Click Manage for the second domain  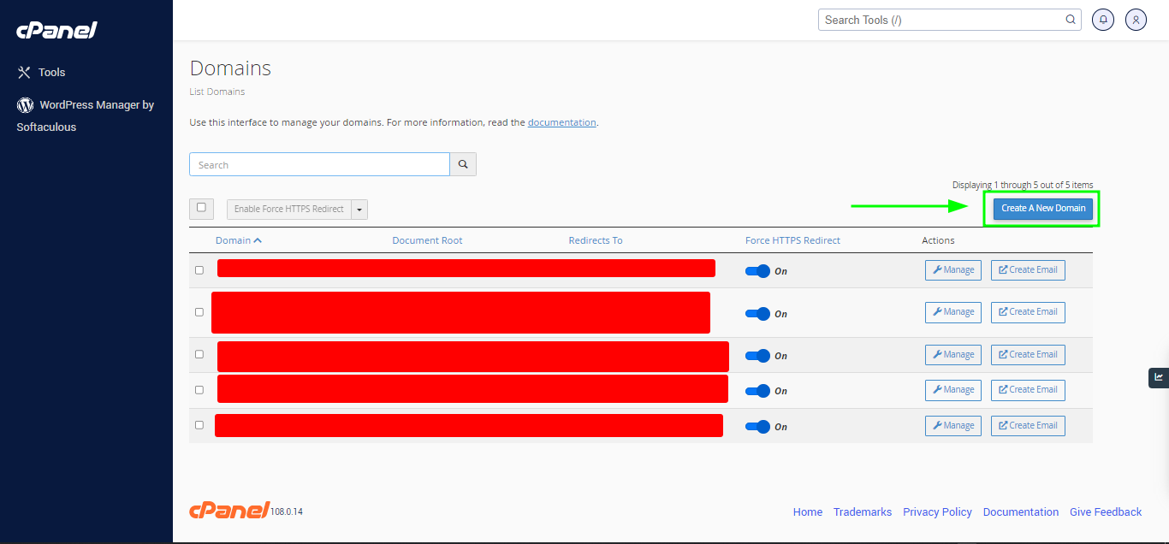pos(952,312)
